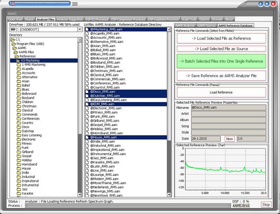This screenshot has height=214, width=280.
Task: Click Load Selected File as Reference button
Action: [221, 38]
